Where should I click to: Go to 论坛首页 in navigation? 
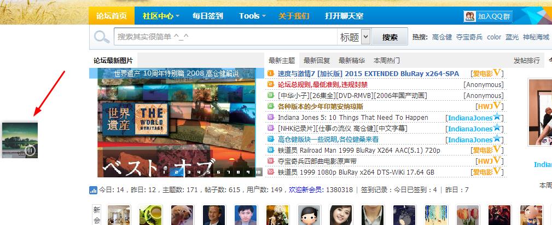111,16
